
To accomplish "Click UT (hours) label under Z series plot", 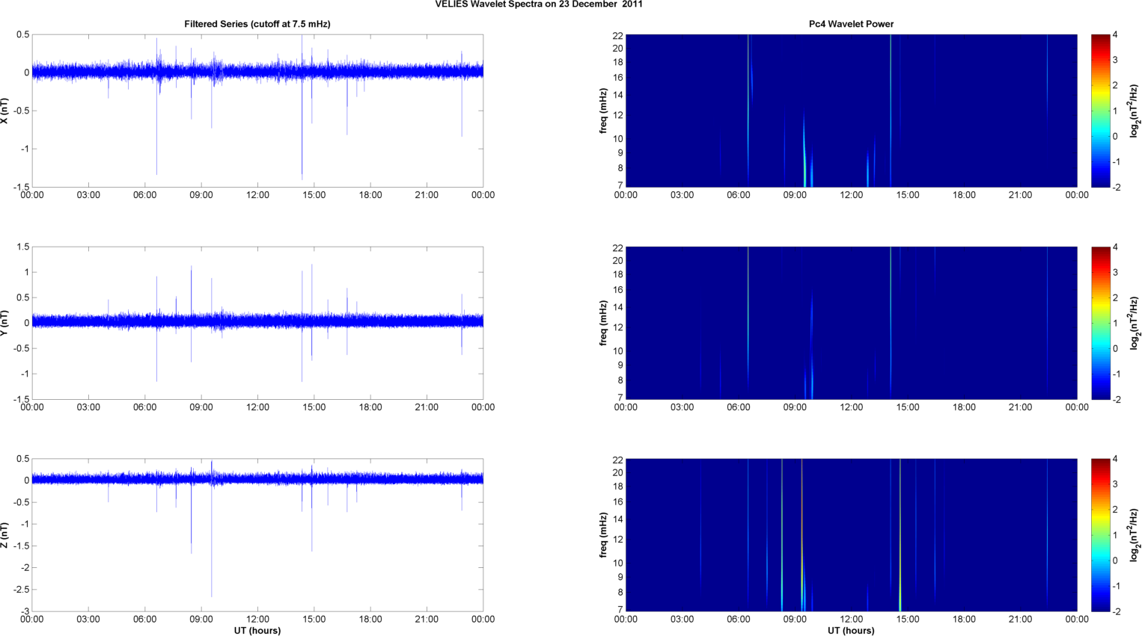I will tap(257, 631).
